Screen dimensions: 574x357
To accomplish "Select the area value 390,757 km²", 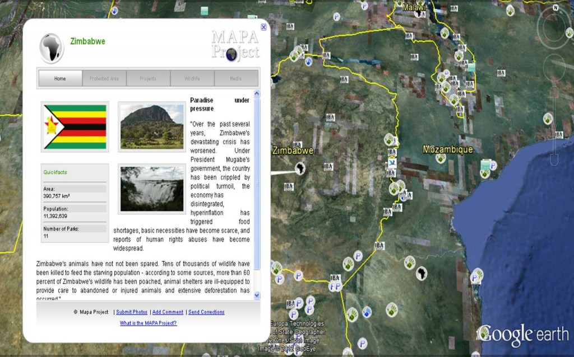I will point(57,196).
